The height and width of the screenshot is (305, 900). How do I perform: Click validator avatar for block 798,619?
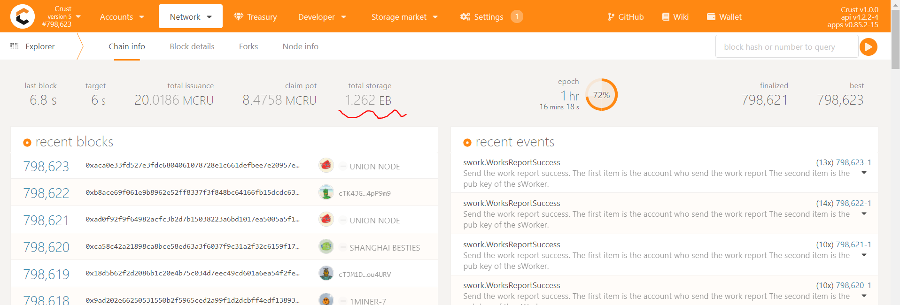[326, 273]
